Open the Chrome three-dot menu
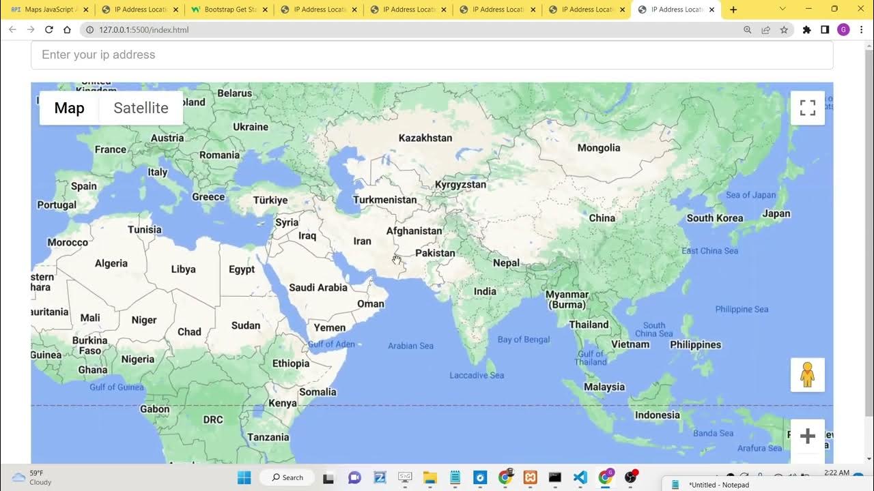 (x=861, y=30)
